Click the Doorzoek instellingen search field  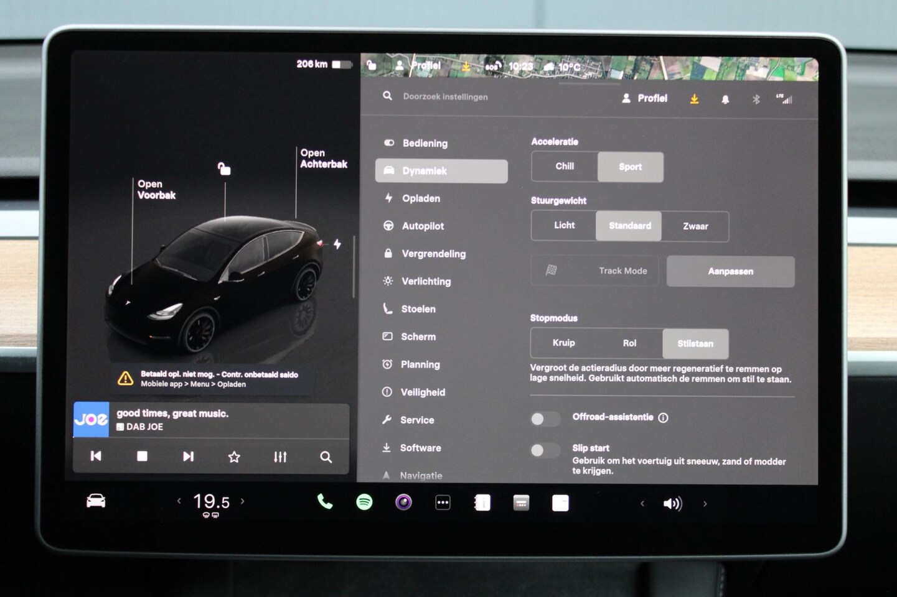445,97
